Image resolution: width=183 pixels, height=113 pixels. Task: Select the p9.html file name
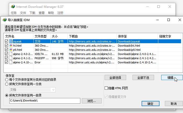click(18, 50)
